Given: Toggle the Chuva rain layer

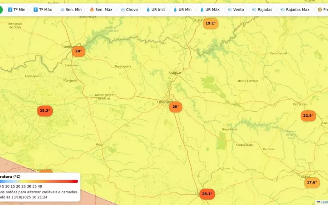Looking at the screenshot, I should point(129,9).
